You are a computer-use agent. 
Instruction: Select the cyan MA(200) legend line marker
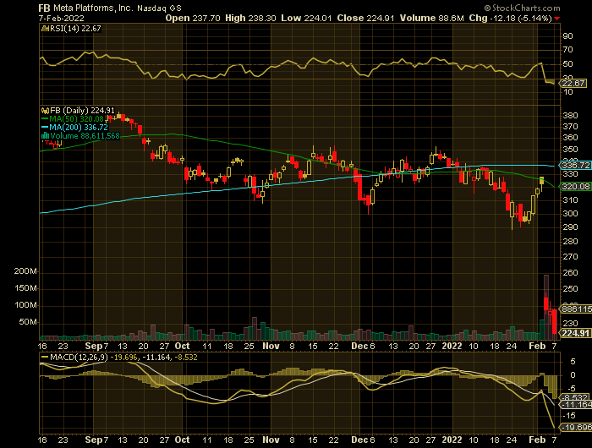(44, 128)
